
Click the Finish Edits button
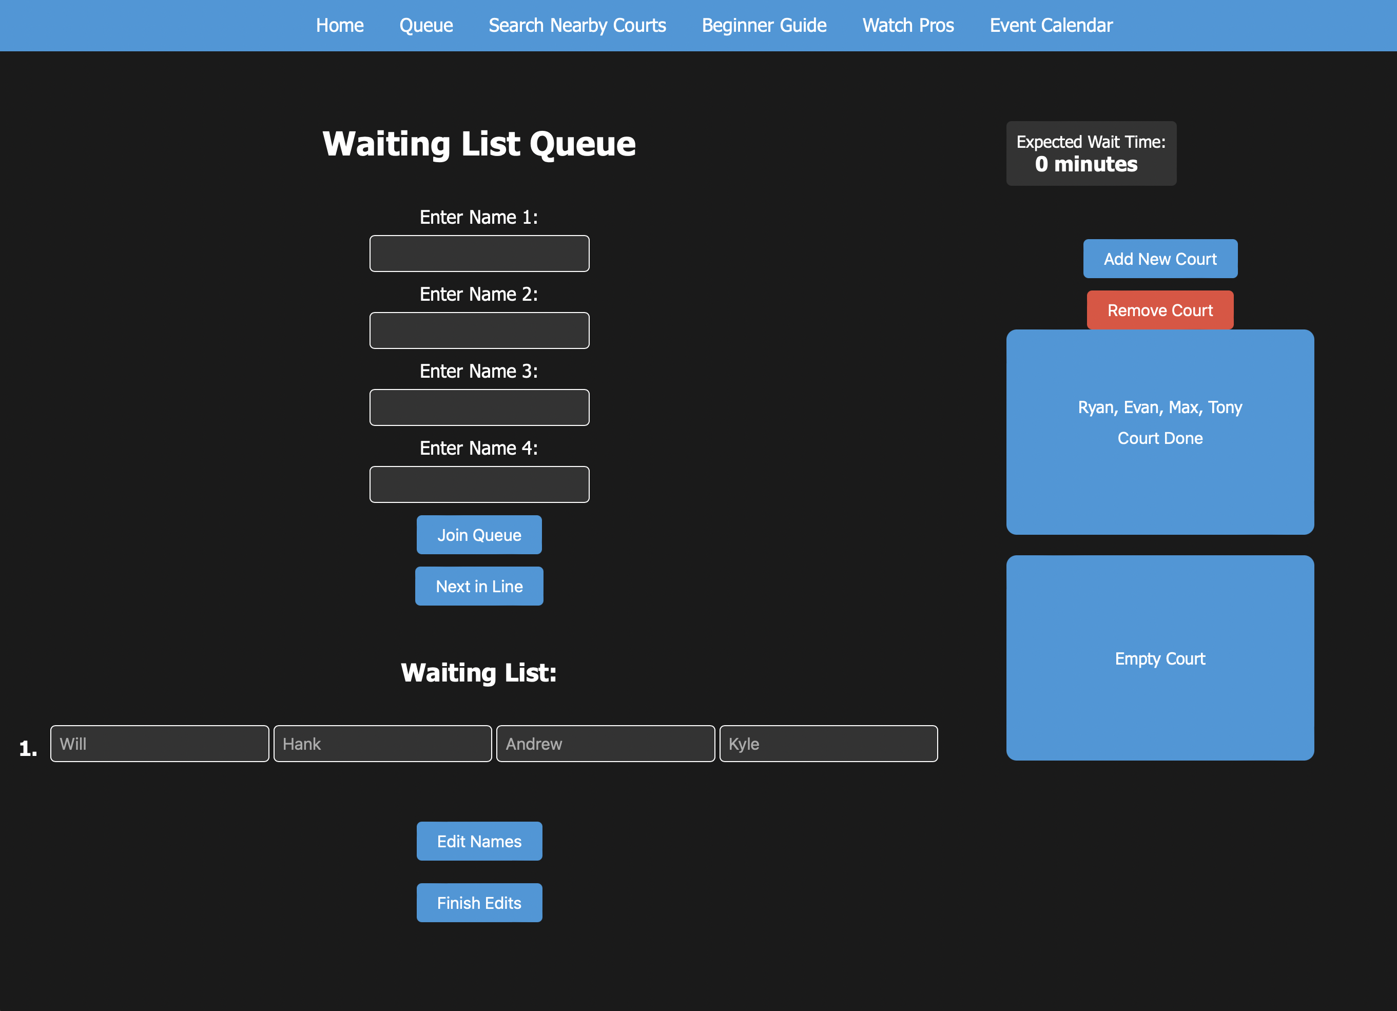point(479,903)
